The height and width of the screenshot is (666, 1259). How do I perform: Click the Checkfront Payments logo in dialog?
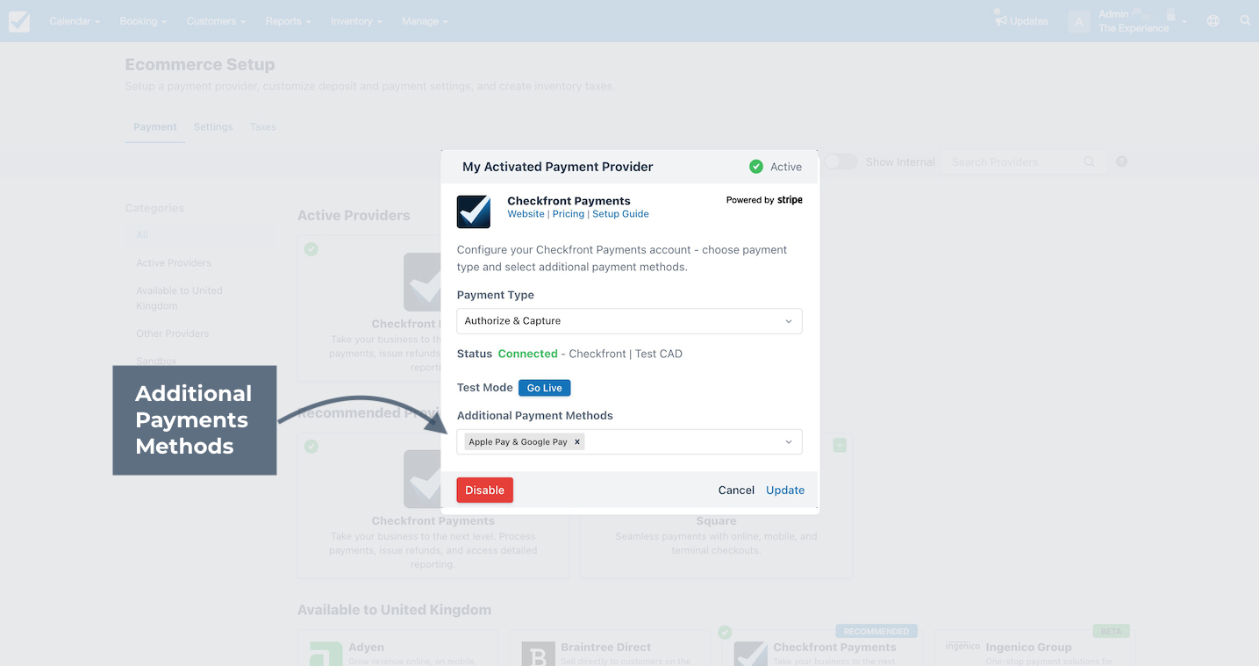(x=474, y=211)
